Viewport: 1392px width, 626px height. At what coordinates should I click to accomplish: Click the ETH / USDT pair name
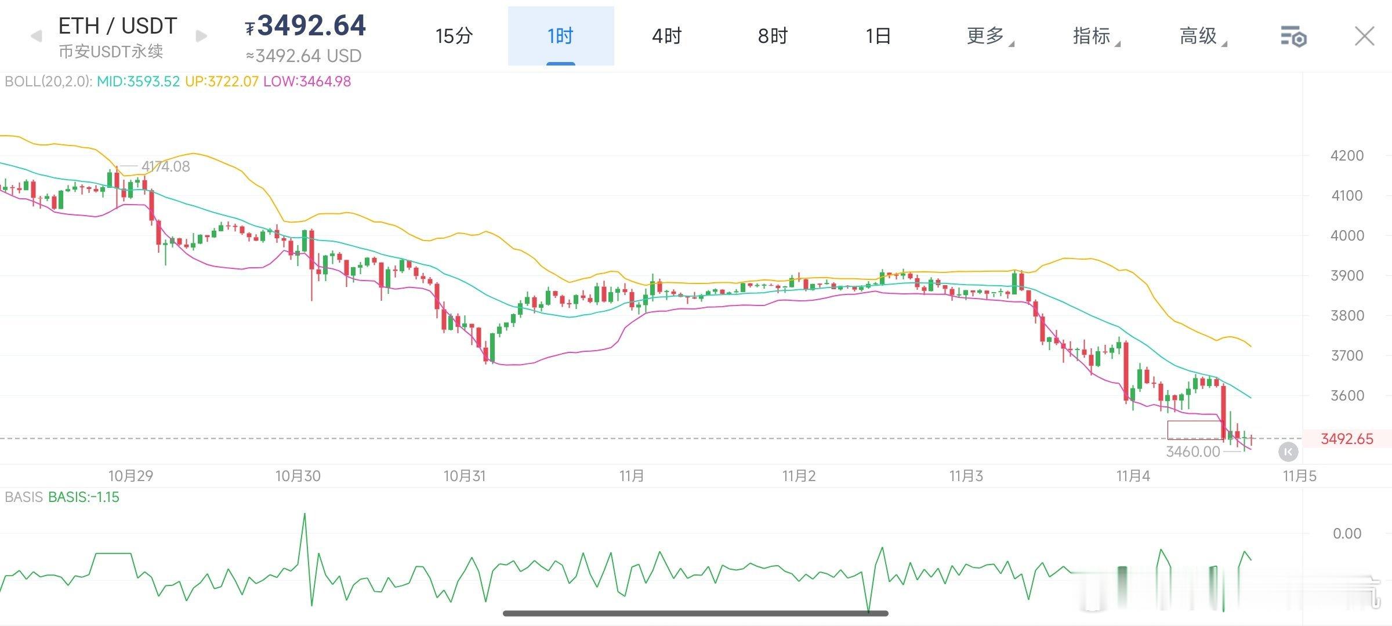tap(116, 24)
